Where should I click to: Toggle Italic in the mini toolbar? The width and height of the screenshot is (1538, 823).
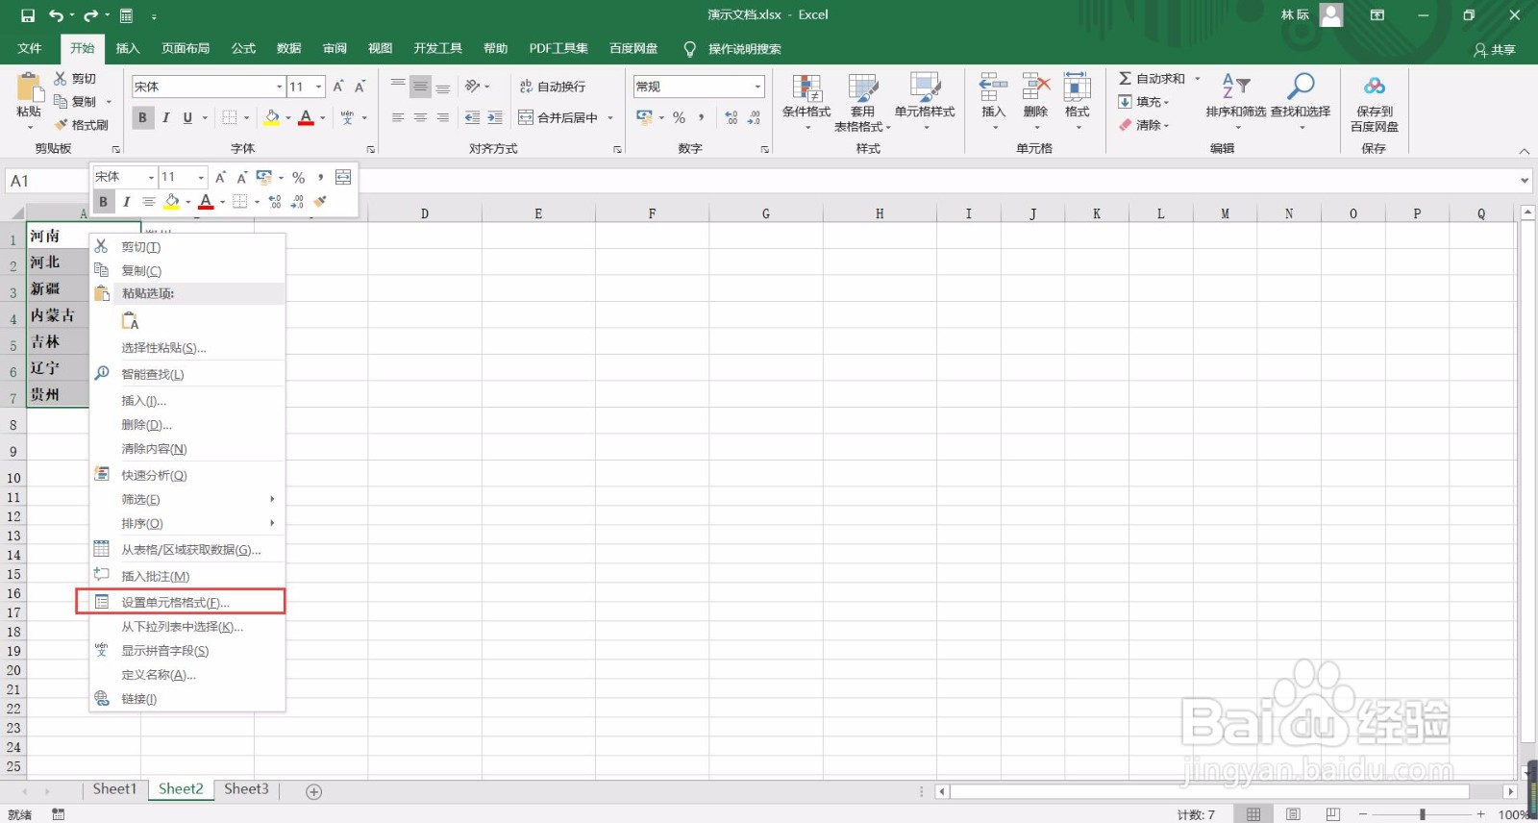126,202
